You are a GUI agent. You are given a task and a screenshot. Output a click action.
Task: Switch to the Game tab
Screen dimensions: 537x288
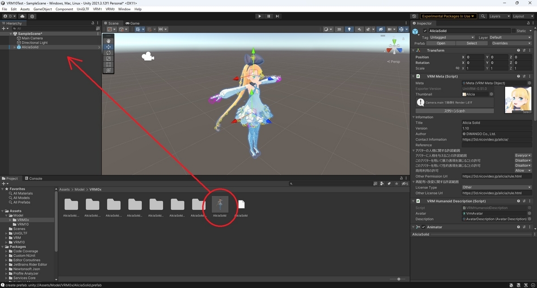[132, 23]
